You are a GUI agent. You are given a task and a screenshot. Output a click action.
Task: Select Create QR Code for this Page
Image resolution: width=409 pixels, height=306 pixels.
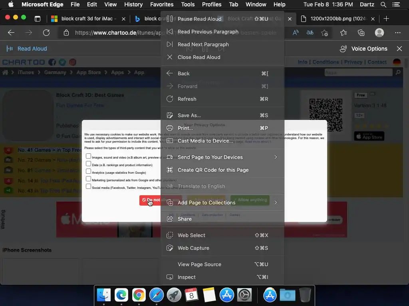point(222,170)
